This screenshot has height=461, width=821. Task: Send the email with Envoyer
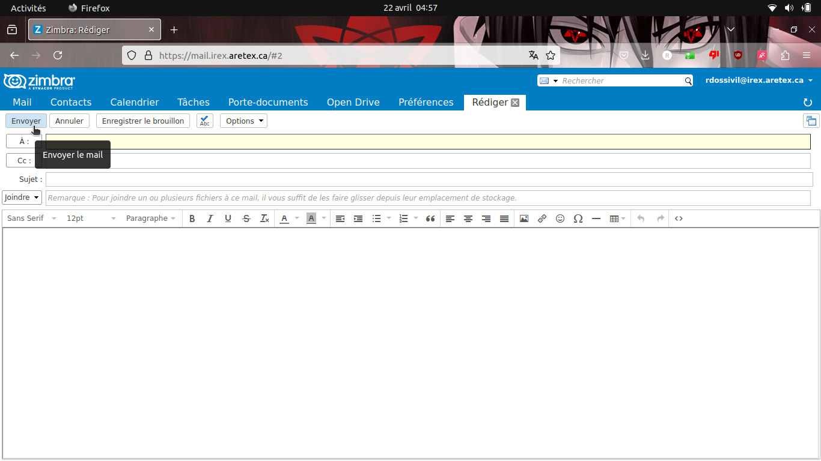coord(26,121)
